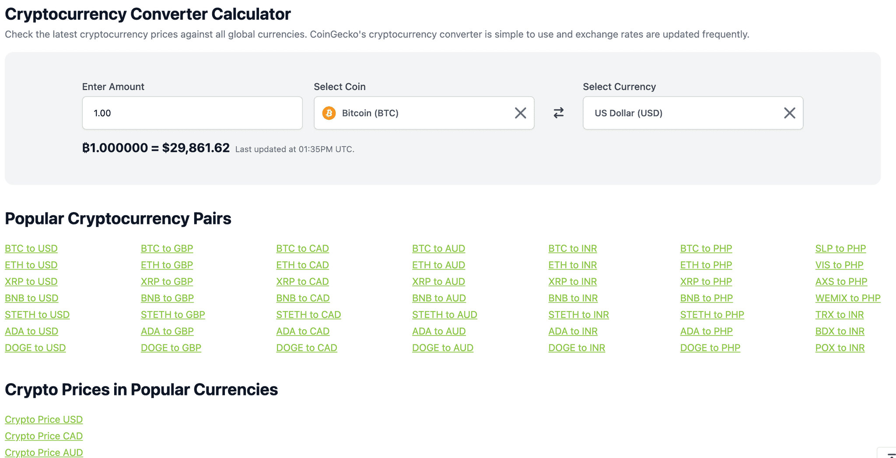Open the STETH to INR conversion
The height and width of the screenshot is (458, 896).
click(x=578, y=314)
